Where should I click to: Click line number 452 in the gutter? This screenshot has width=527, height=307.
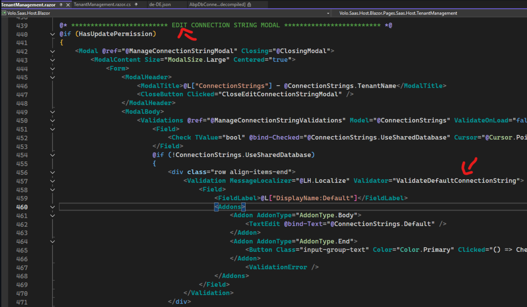pos(22,138)
